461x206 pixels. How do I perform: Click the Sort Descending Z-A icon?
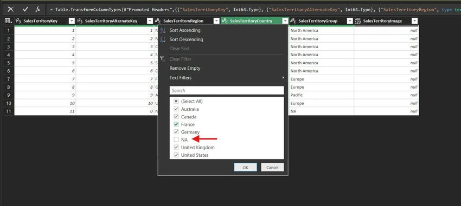(163, 39)
